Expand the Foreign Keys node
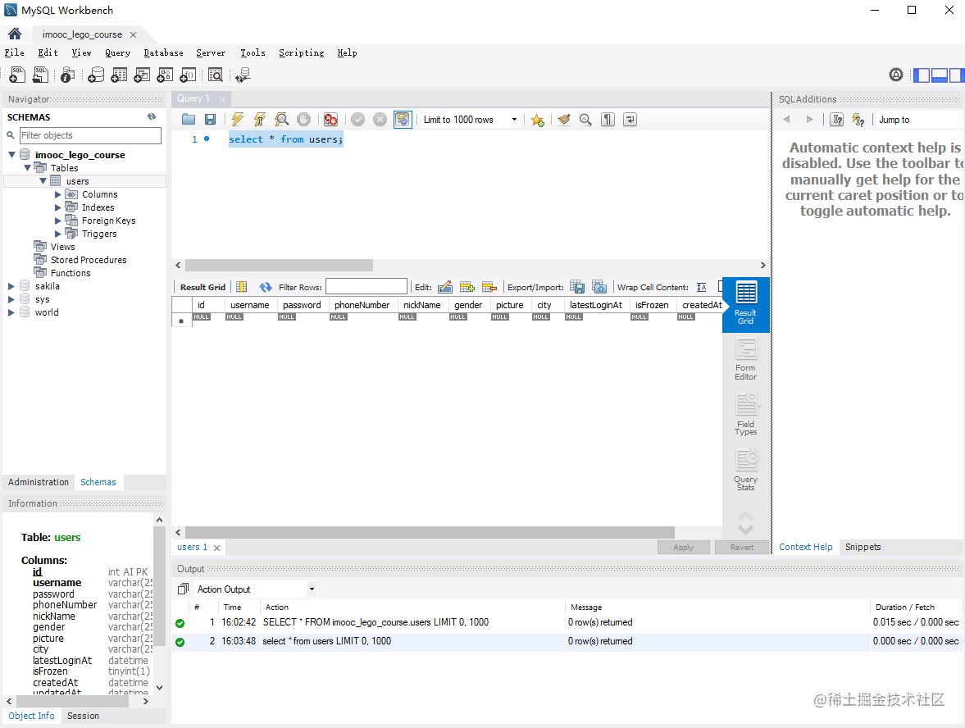965x728 pixels. (58, 221)
